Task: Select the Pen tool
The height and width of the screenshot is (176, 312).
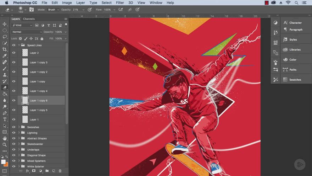Action: (x=5, y=113)
